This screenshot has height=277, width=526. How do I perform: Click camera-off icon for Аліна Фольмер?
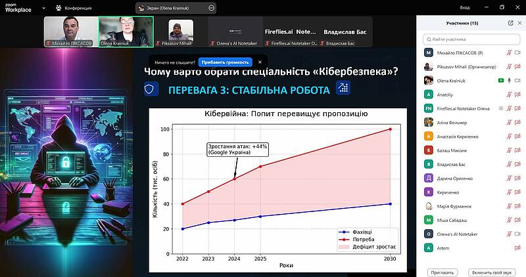pyautogui.click(x=517, y=122)
